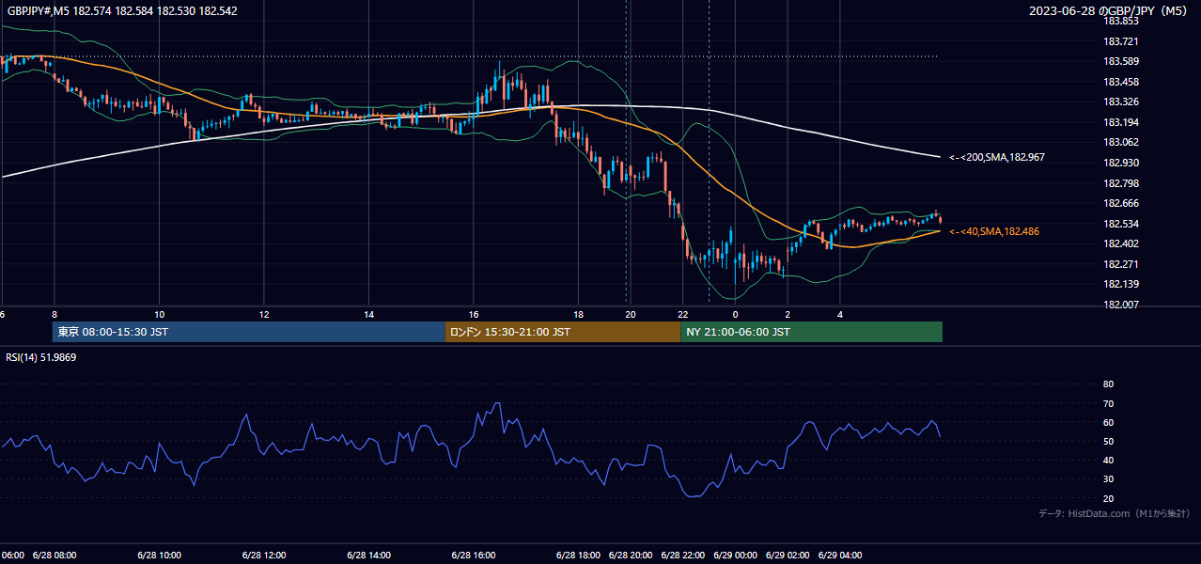Viewport: 1201px width, 564px height.
Task: Click price axis value 182.666
Action: coord(1120,203)
